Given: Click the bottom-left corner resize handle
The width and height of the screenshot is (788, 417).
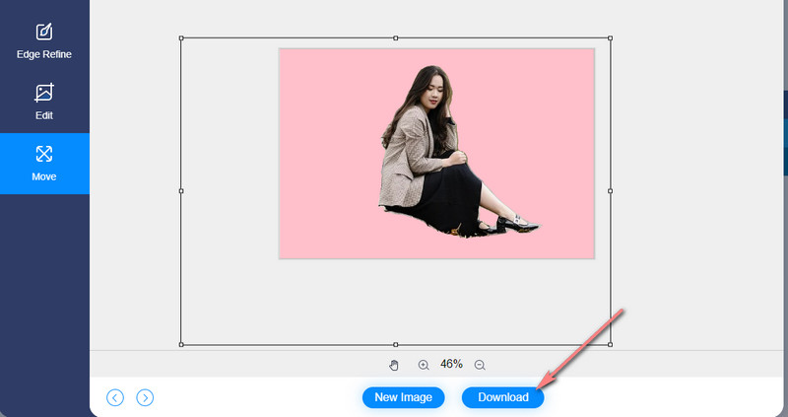Looking at the screenshot, I should (181, 345).
